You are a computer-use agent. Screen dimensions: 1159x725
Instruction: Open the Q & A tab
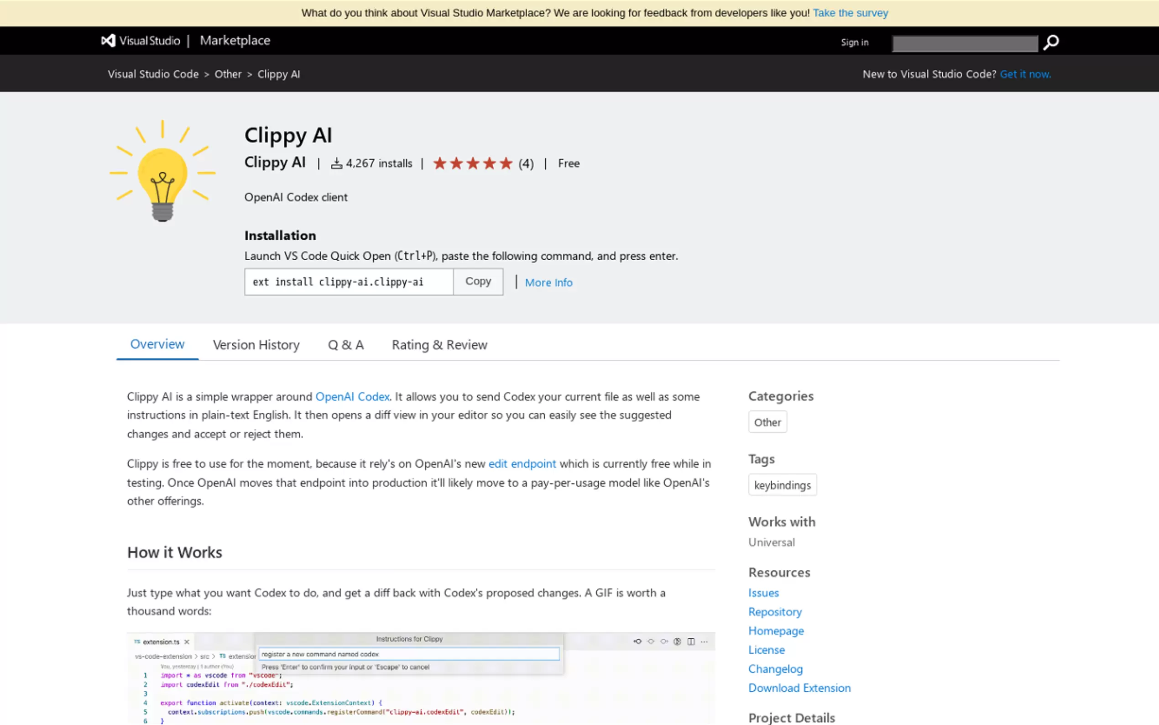click(x=345, y=345)
